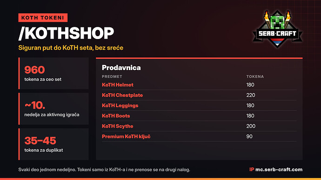Click the yellow subtitle Siguran put do KoTH seta

click(x=71, y=48)
